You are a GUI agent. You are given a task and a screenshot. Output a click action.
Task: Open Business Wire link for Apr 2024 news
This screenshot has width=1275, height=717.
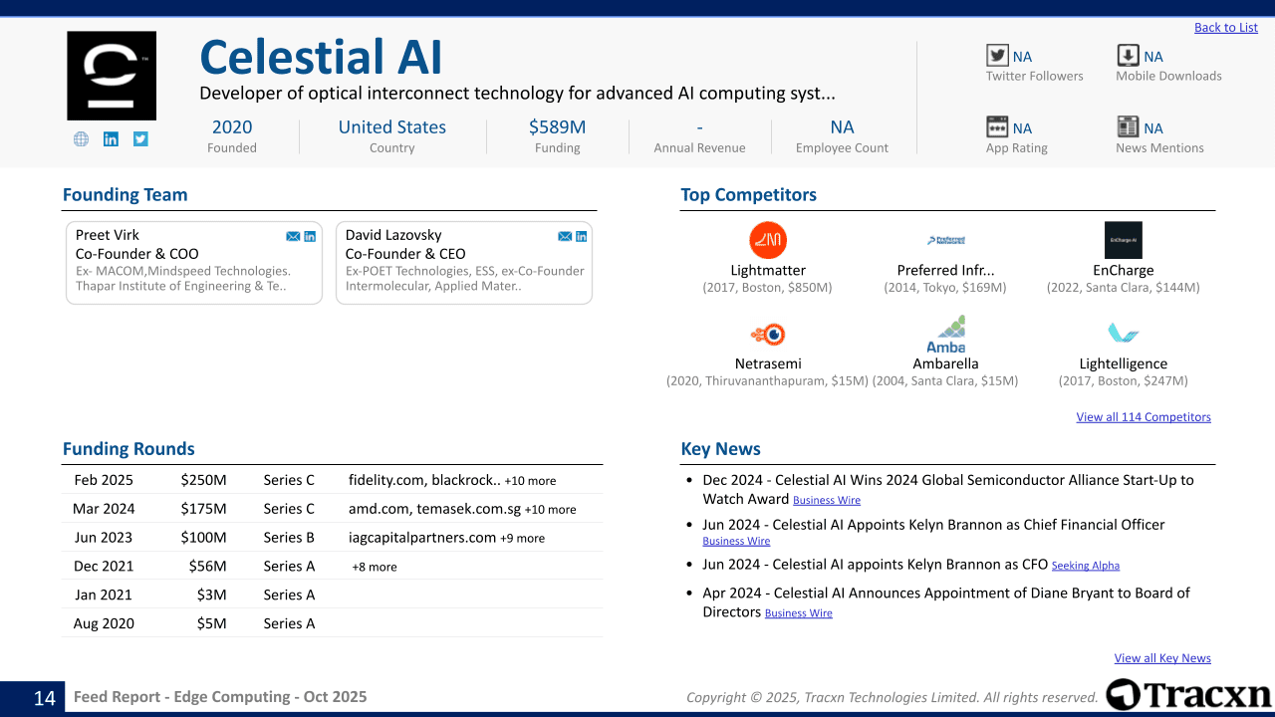coord(799,613)
